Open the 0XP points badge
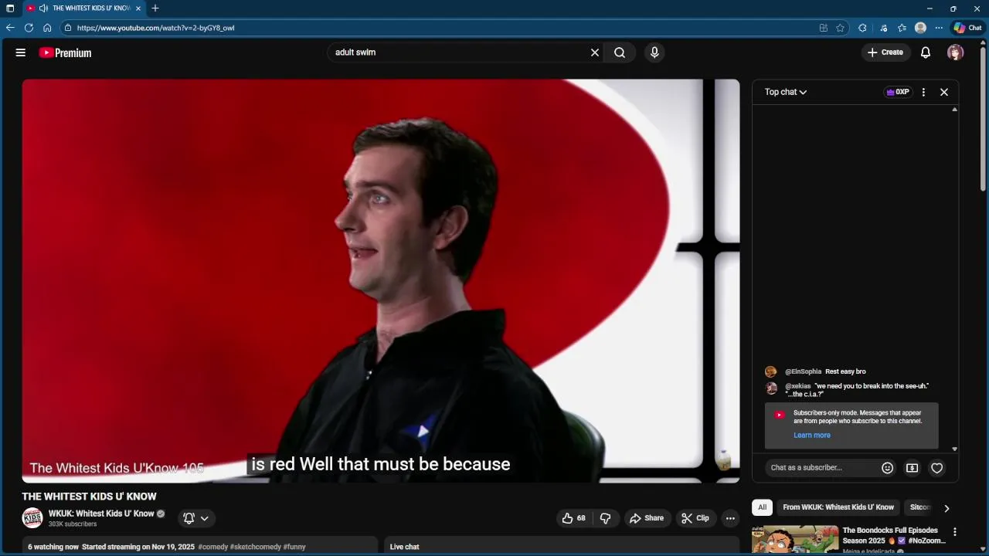This screenshot has height=556, width=989. tap(898, 92)
